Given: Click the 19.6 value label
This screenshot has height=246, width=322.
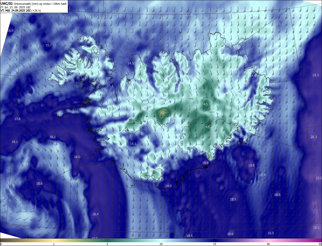Looking at the screenshot, I should click(x=230, y=234).
